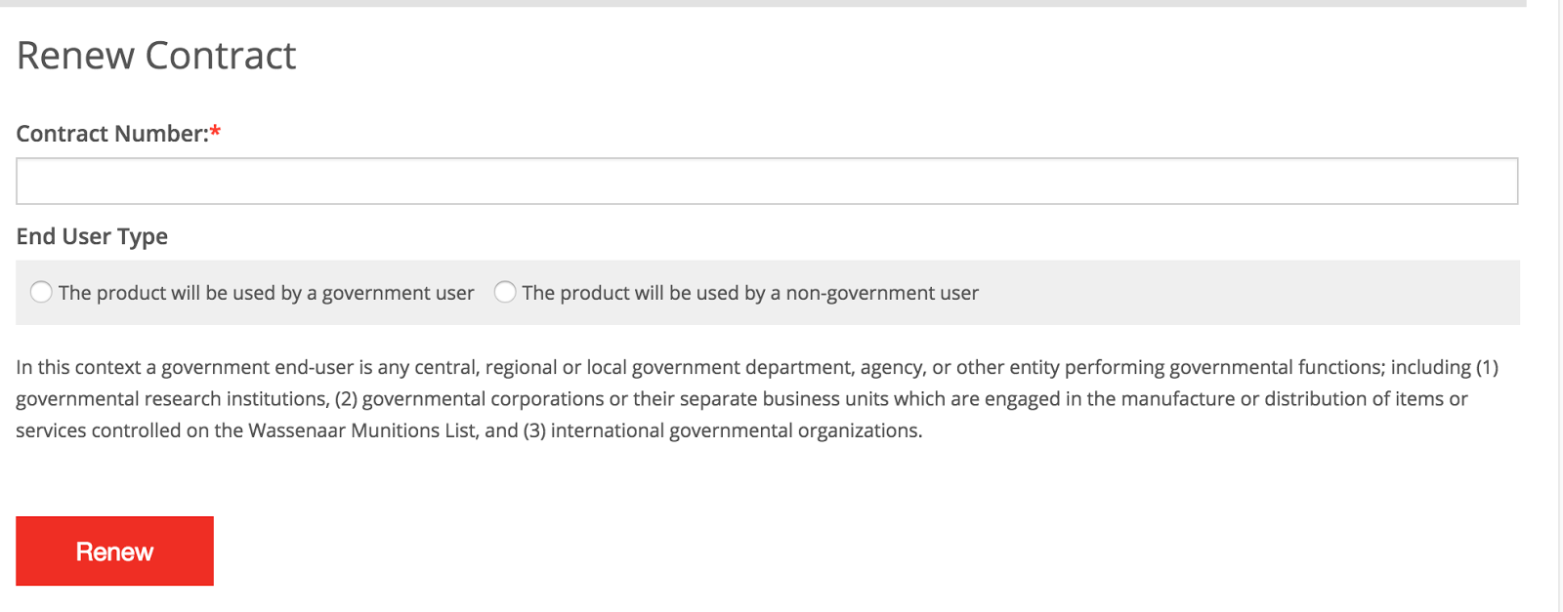Click 'Wassenaar Munitions List' in the paragraph

(x=361, y=430)
